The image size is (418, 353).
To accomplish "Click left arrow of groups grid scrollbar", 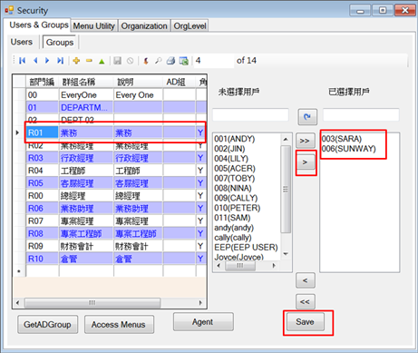I will pos(17,302).
